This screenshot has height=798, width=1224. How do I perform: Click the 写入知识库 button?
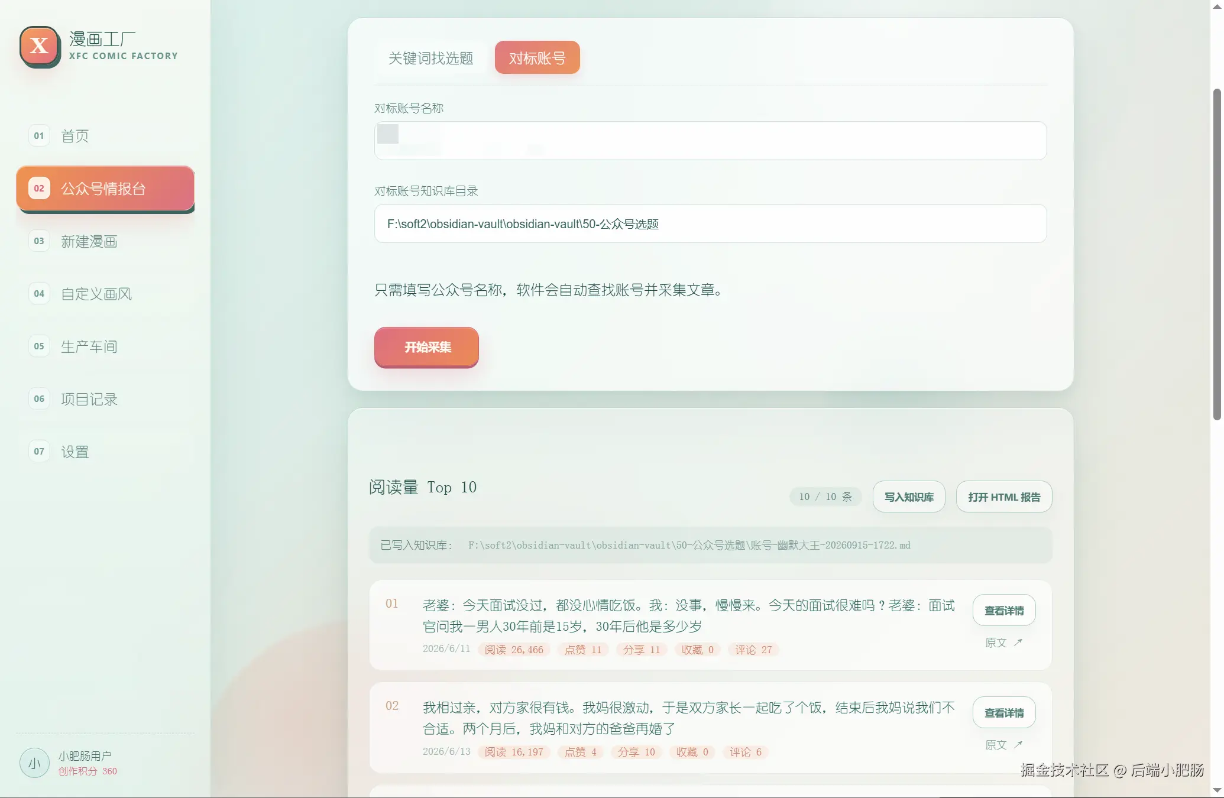[x=909, y=497]
